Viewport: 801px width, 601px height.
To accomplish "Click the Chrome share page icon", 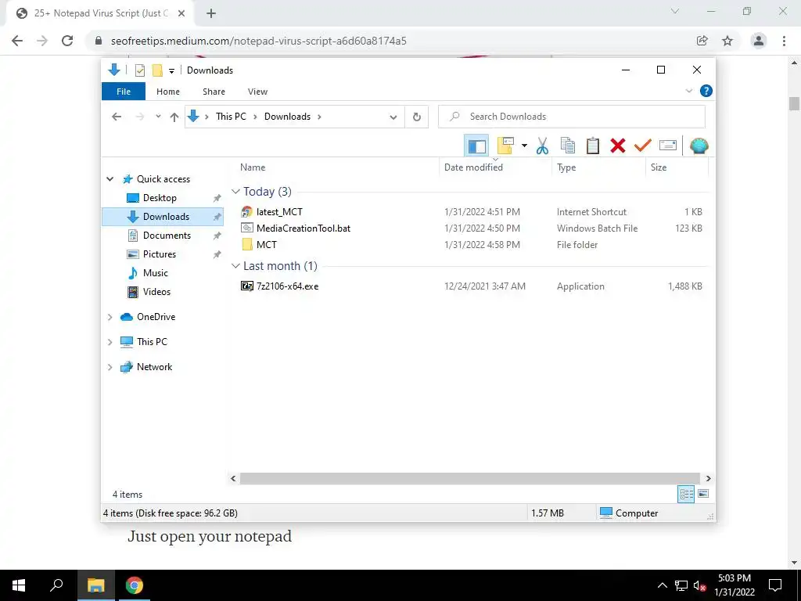I will (702, 41).
